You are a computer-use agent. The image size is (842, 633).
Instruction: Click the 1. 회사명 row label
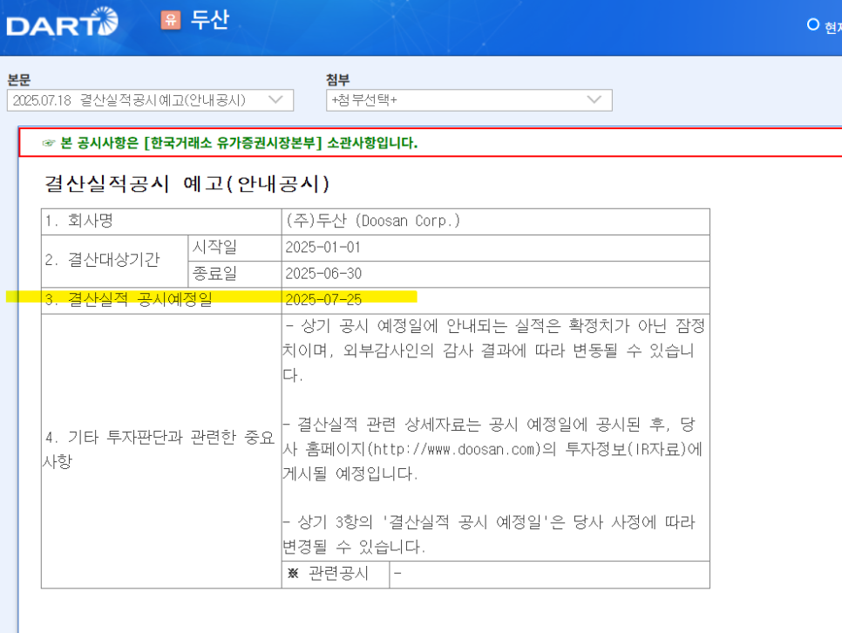79,221
